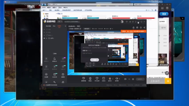Mute the microphone icon in bottom toolbar
Viewport: 189px width, 106px height.
point(110,79)
